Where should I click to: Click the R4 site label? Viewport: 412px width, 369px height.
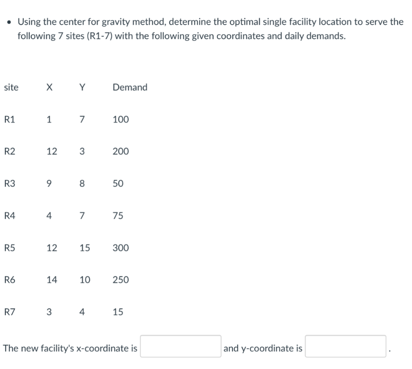click(x=9, y=216)
